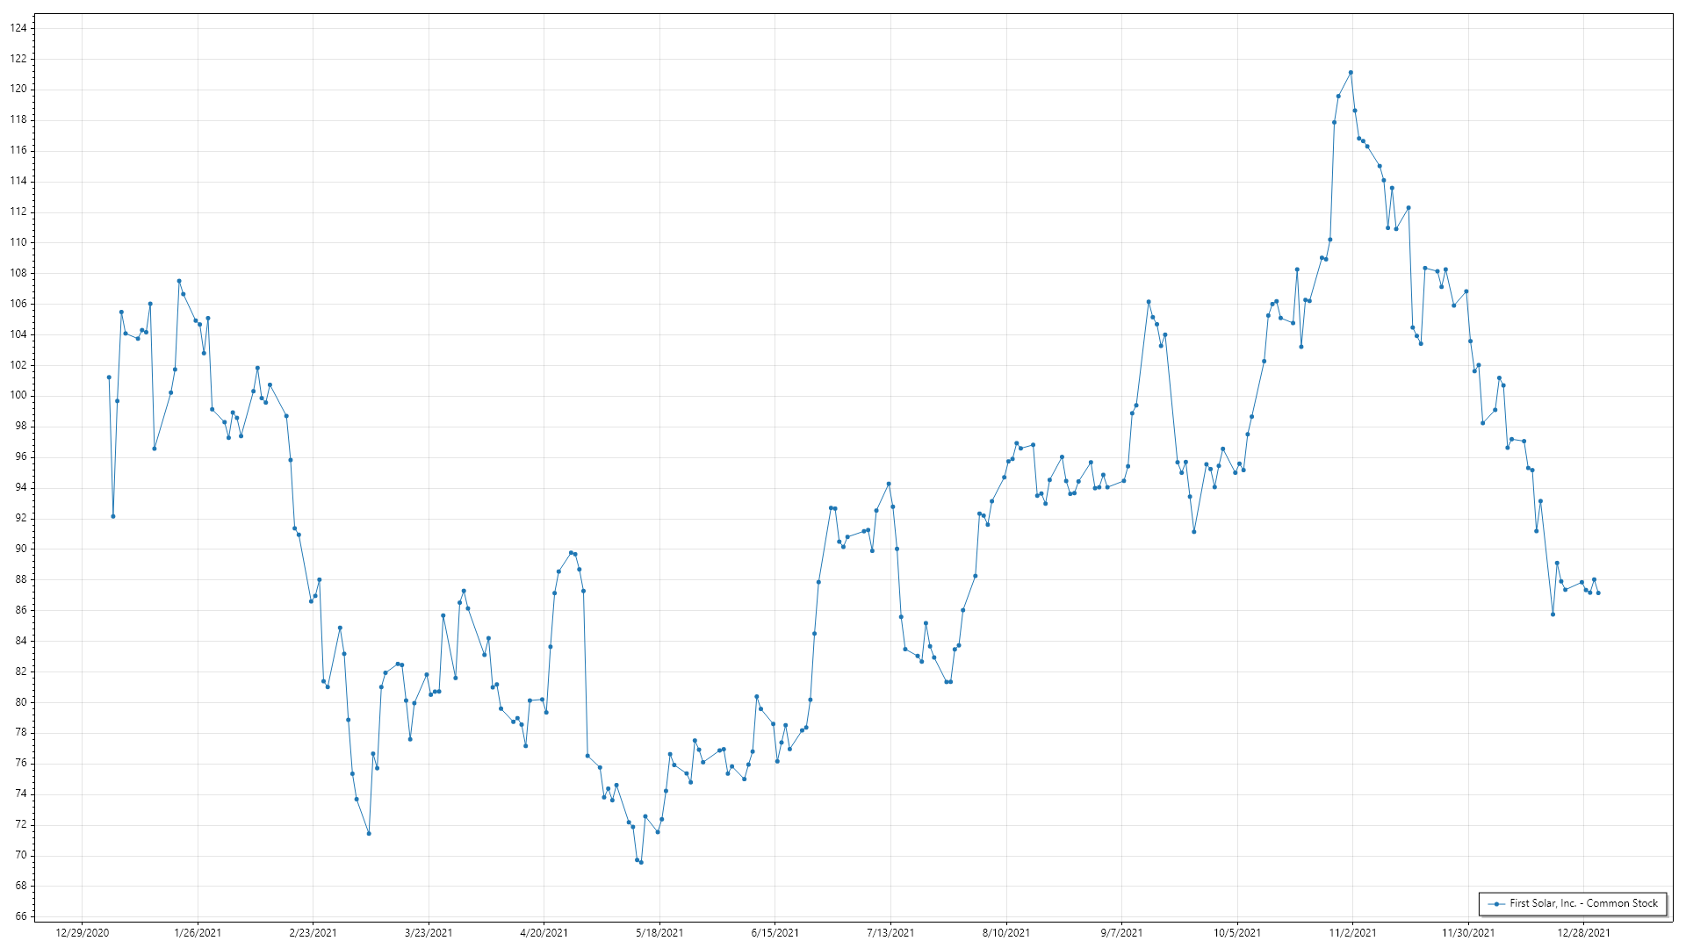The image size is (1686, 948).
Task: Select the 1/26/2021 x-axis date label
Action: point(198,932)
